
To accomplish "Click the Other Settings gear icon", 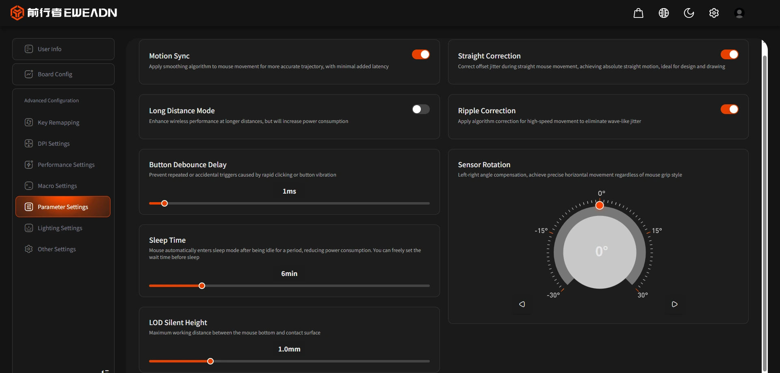I will pyautogui.click(x=29, y=249).
